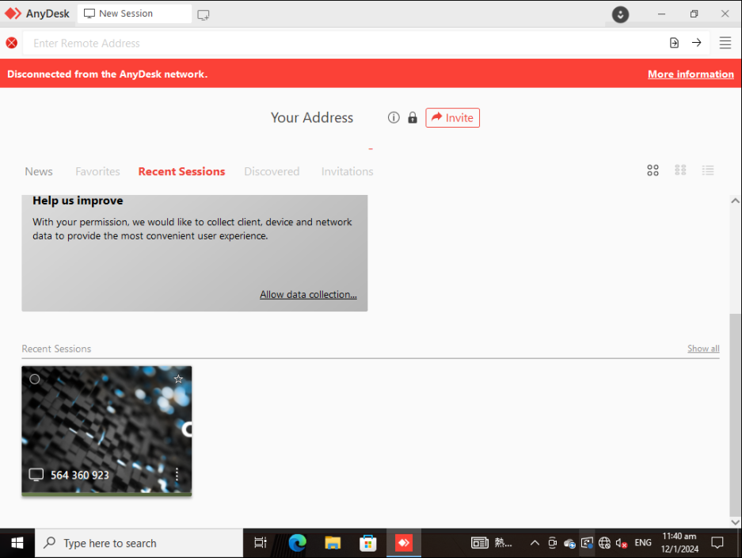Open session thumbnail 564 360 923
This screenshot has height=558, width=742.
106,430
